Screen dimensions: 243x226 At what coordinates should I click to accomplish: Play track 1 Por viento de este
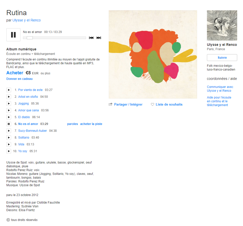click(9, 90)
